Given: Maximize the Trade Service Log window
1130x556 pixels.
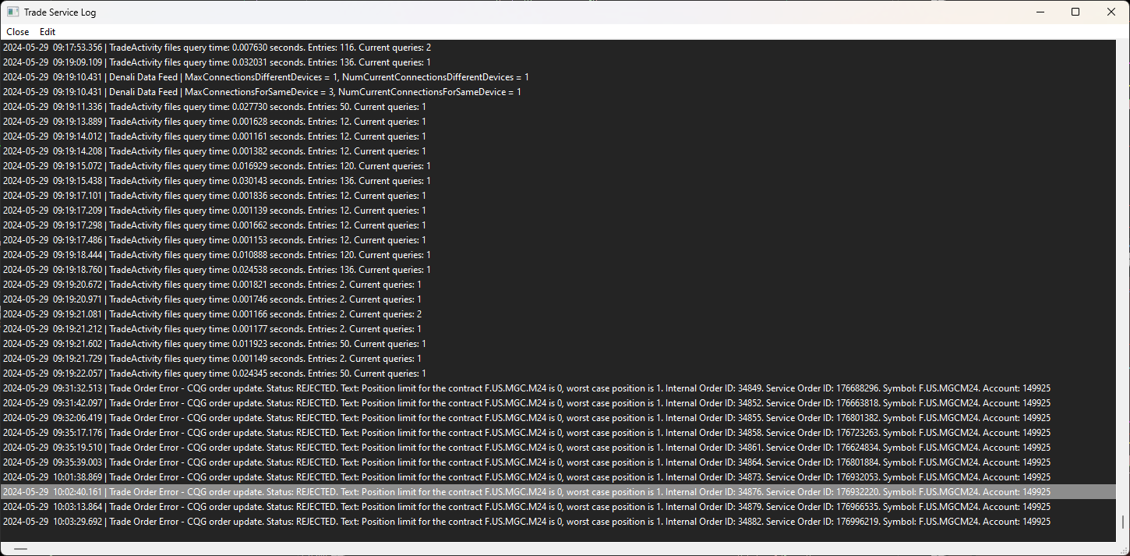Looking at the screenshot, I should [1075, 12].
